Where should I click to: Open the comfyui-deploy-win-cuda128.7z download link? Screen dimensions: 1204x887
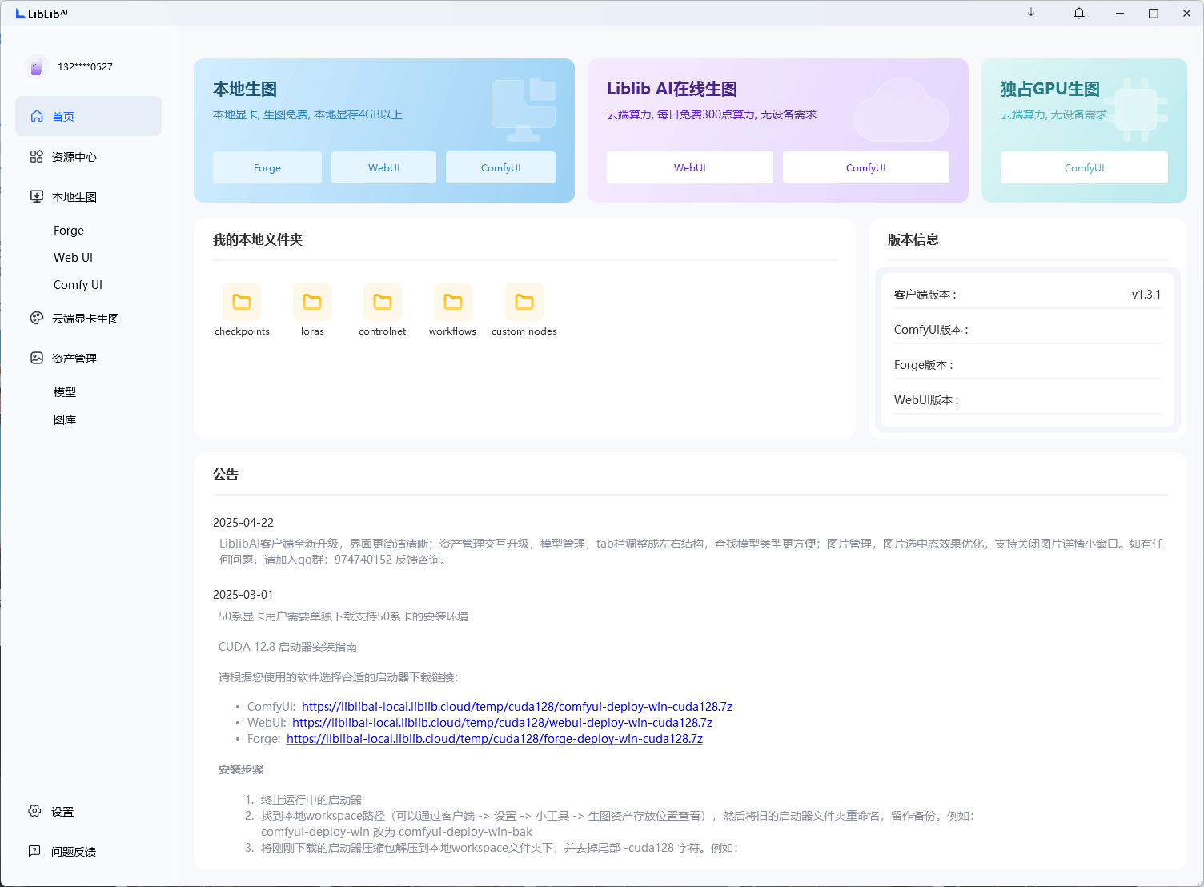point(517,707)
